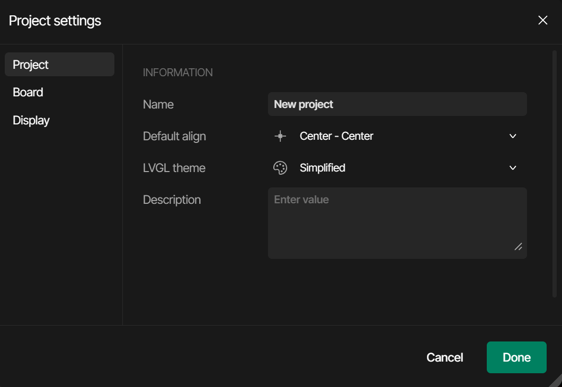Click the resize handle at dialog corner
The image size is (562, 387).
556,382
